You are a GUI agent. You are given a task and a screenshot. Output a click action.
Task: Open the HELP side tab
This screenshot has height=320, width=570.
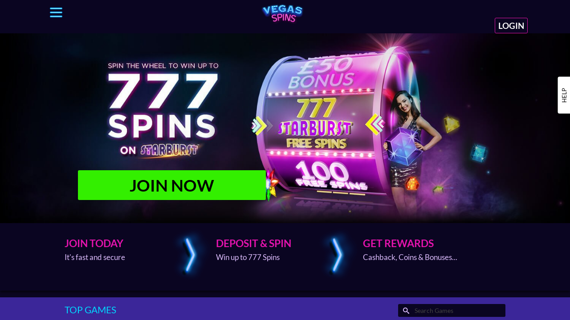point(564,95)
